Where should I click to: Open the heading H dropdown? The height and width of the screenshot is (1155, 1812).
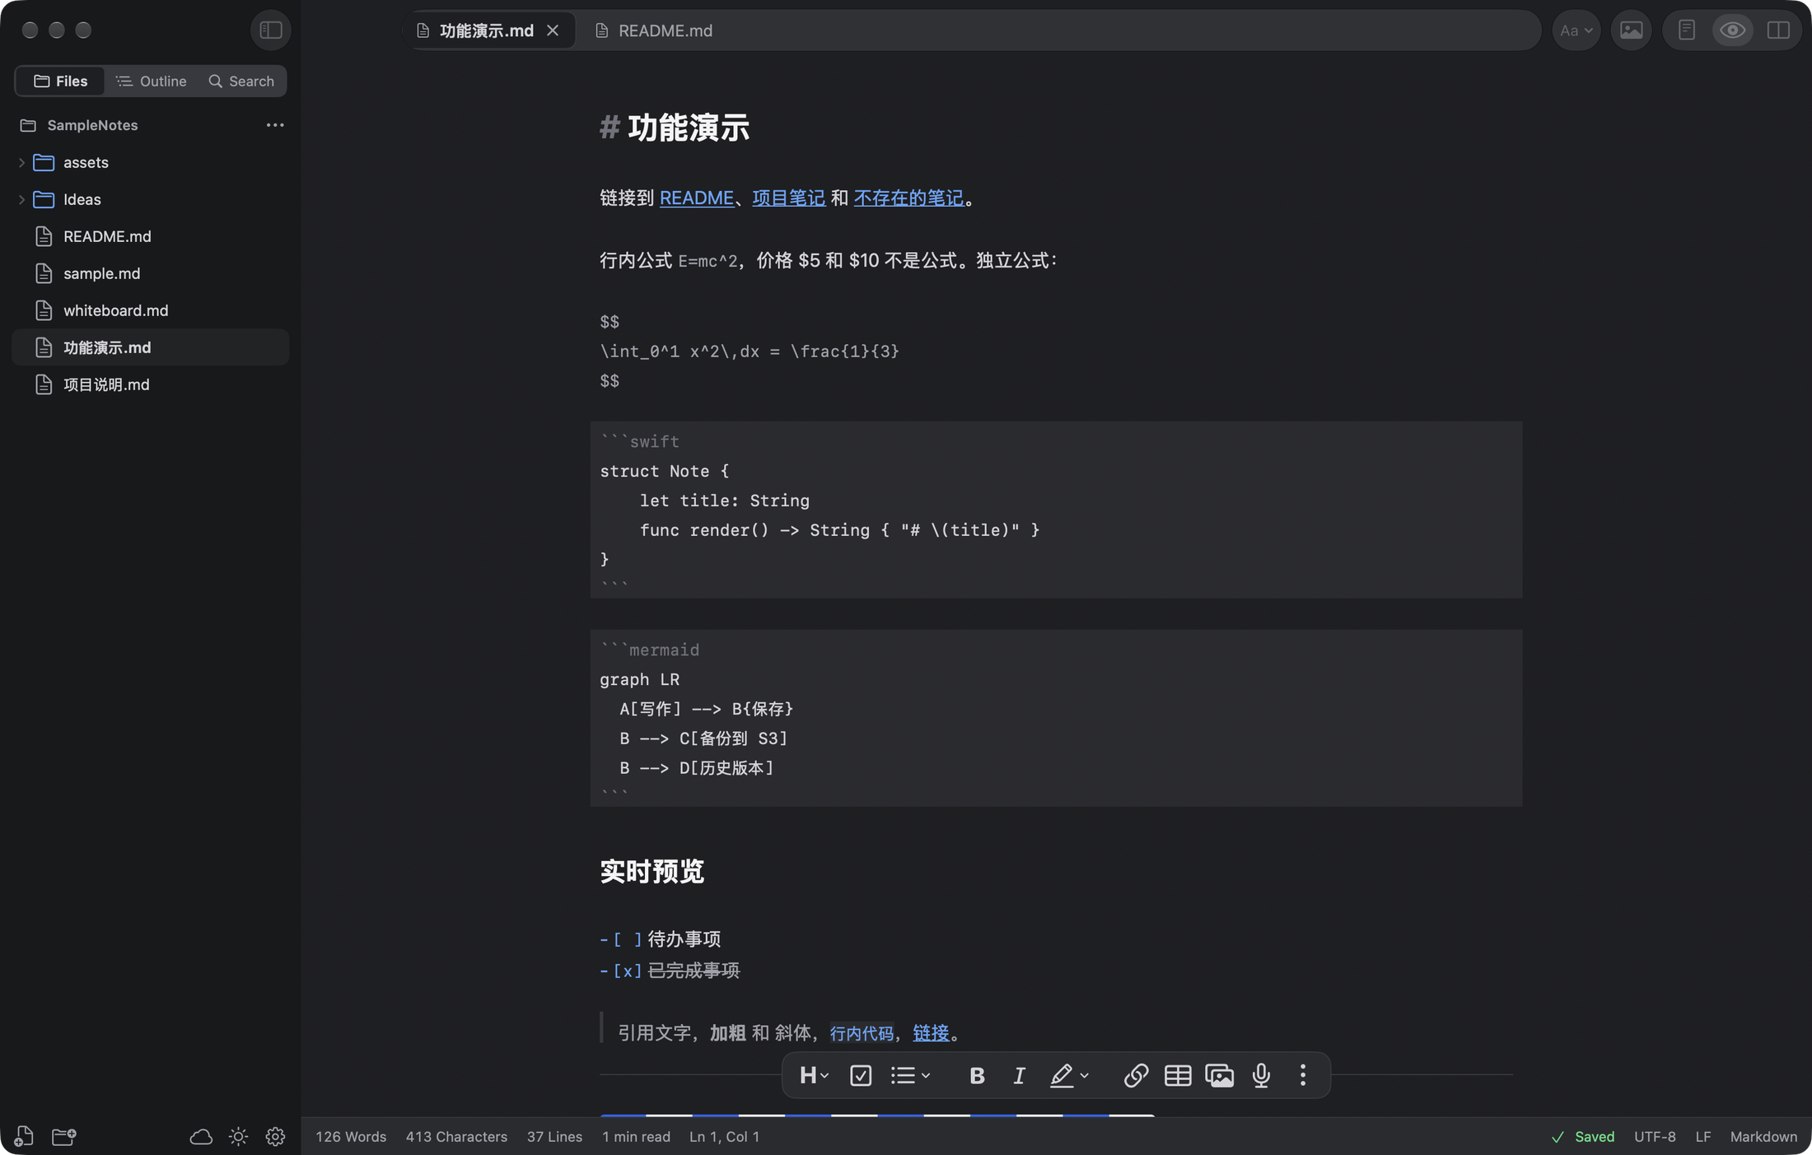click(x=814, y=1075)
